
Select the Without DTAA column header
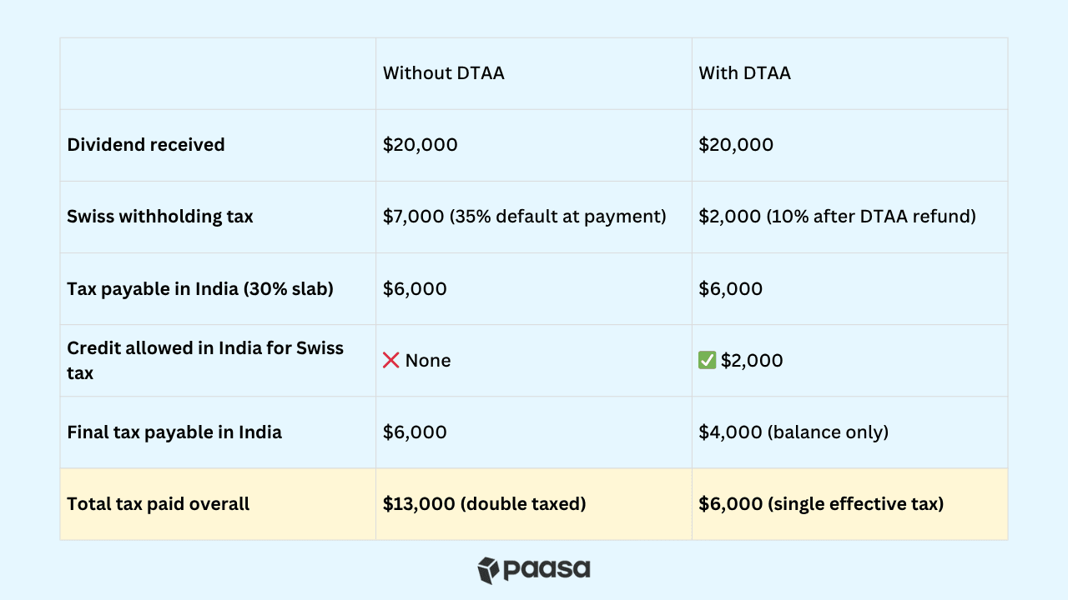pos(444,73)
